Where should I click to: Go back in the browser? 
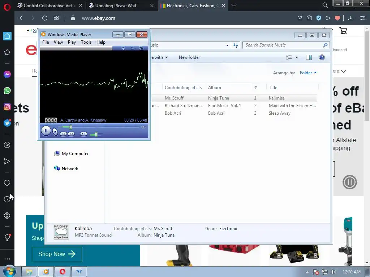pyautogui.click(x=21, y=18)
